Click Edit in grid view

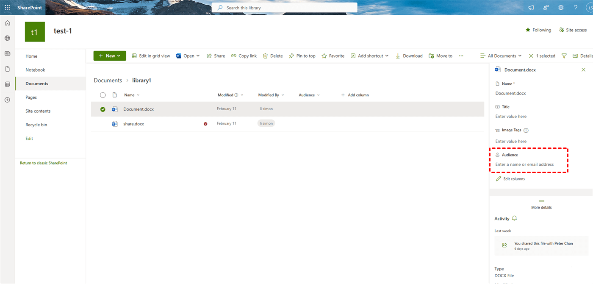point(151,56)
